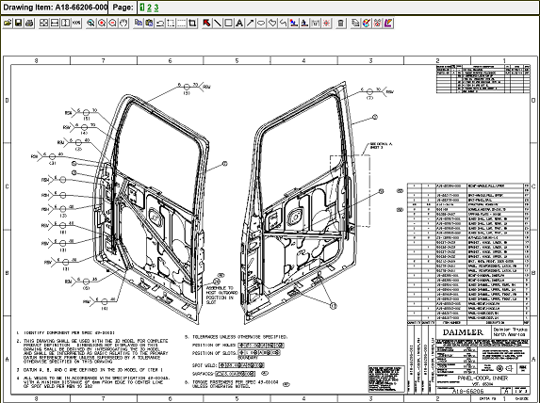The image size is (540, 403).
Task: Pick the line markup tool
Action: [218, 23]
